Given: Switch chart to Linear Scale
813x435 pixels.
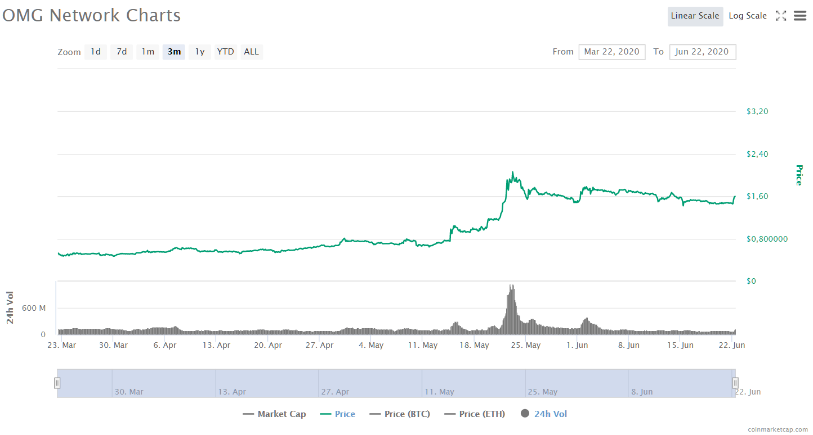Looking at the screenshot, I should [x=695, y=16].
